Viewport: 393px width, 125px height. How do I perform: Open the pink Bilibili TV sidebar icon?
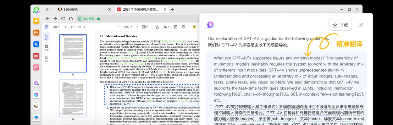[36, 67]
